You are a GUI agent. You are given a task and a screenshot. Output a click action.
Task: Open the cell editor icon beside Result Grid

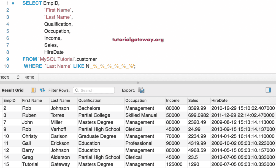33,90
